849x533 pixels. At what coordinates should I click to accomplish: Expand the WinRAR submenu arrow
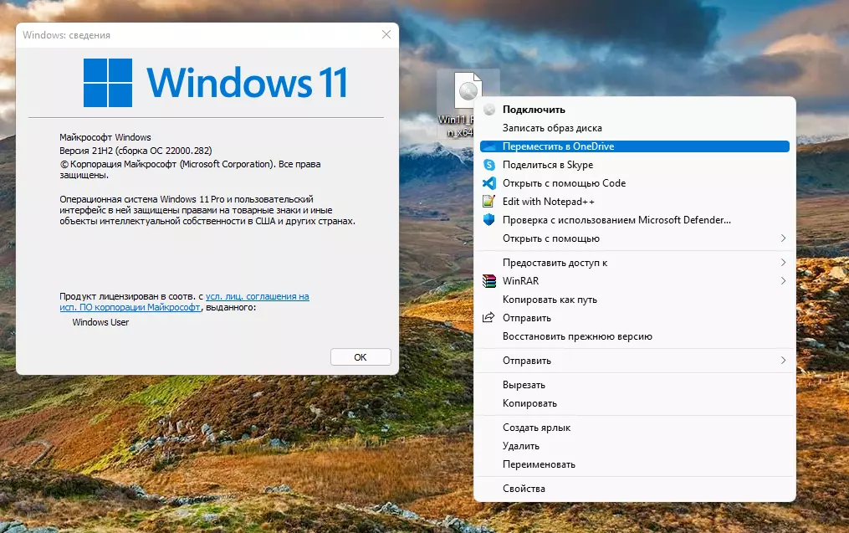click(783, 280)
